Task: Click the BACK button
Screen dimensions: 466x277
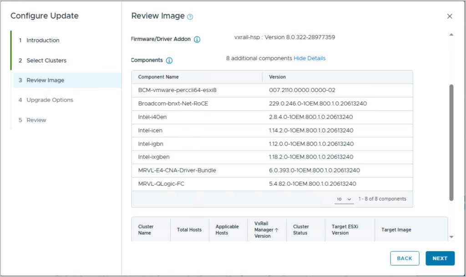Action: click(405, 258)
